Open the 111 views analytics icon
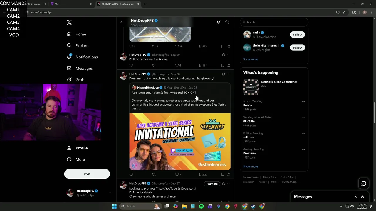The height and width of the screenshot is (211, 376). pos(200,65)
